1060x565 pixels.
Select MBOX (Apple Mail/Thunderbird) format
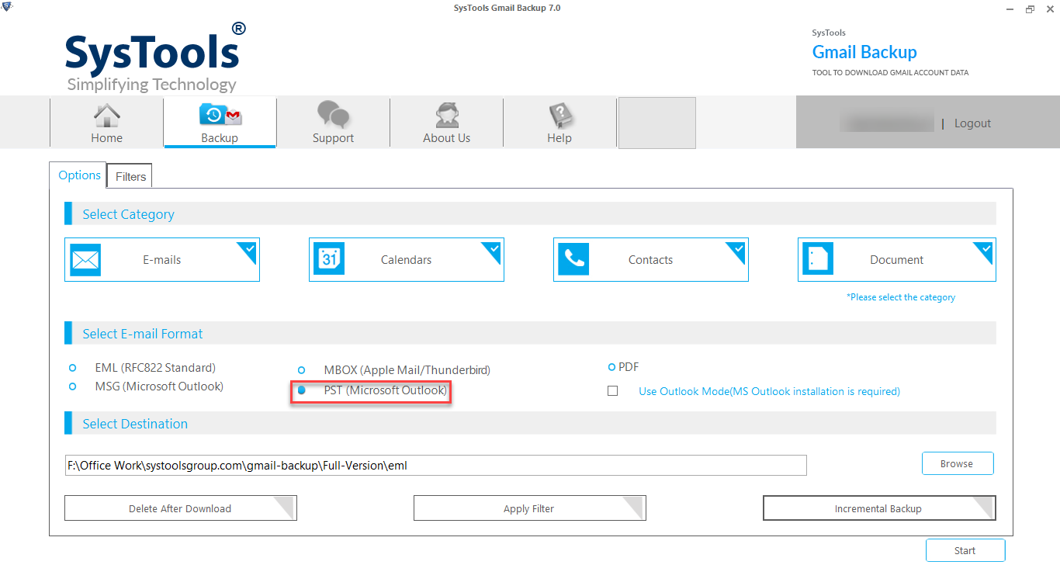pos(302,371)
